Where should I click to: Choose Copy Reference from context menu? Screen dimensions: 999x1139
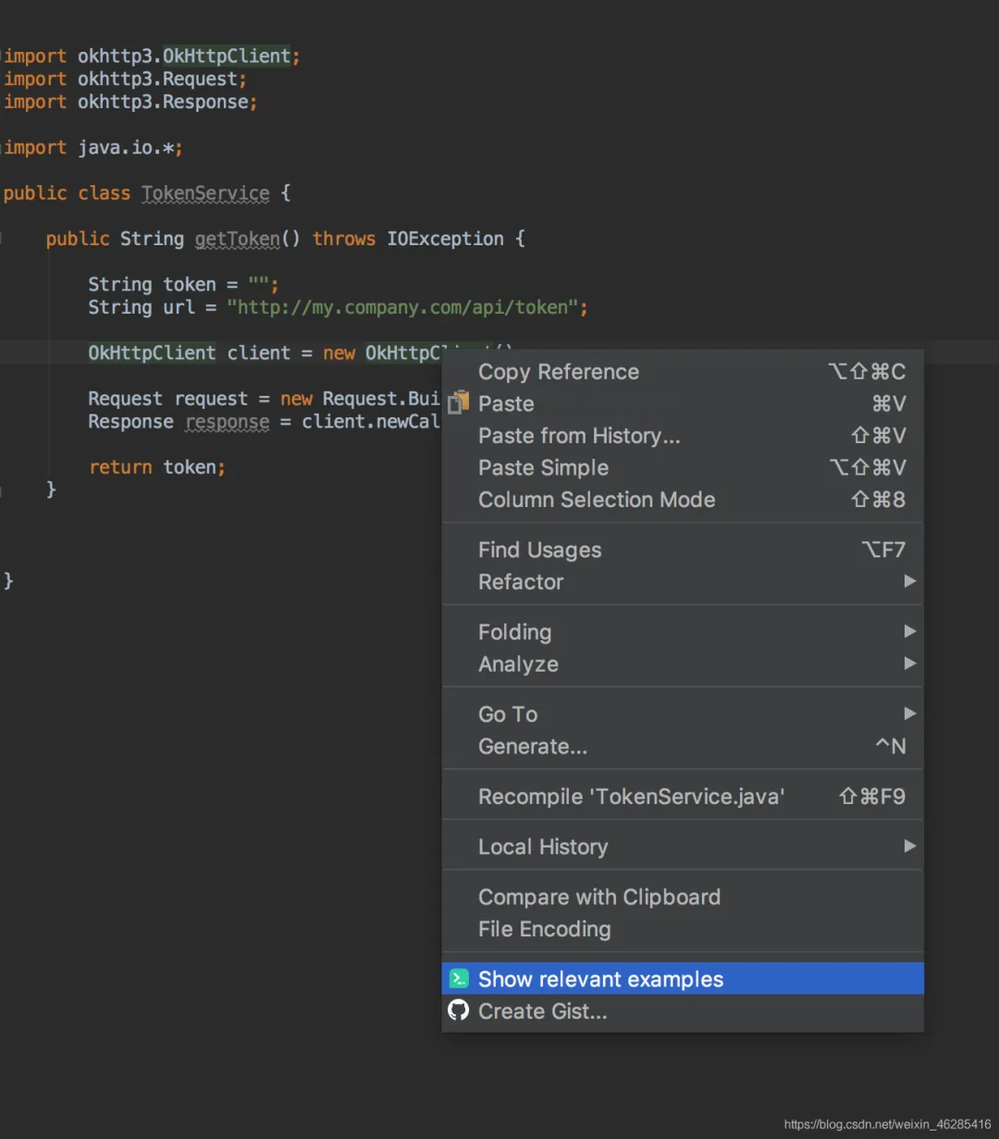[683, 371]
